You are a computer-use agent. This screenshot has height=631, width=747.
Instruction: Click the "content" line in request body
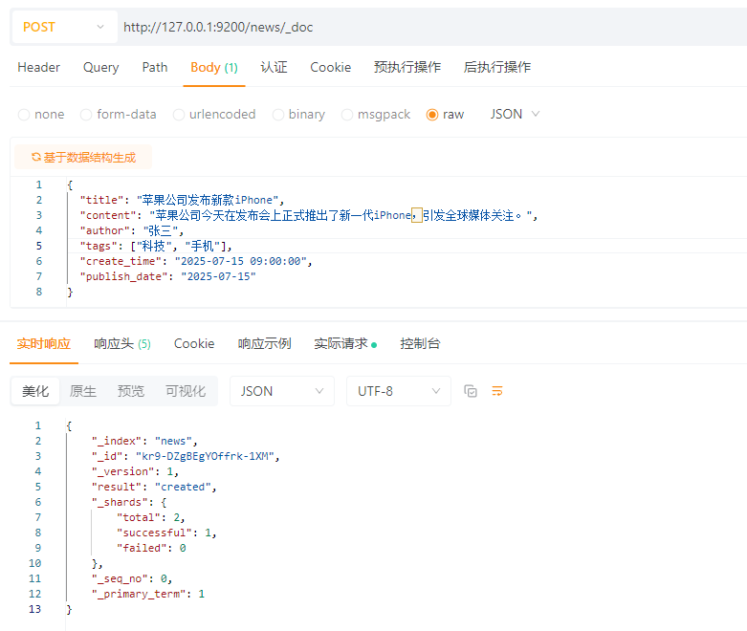[x=309, y=215]
